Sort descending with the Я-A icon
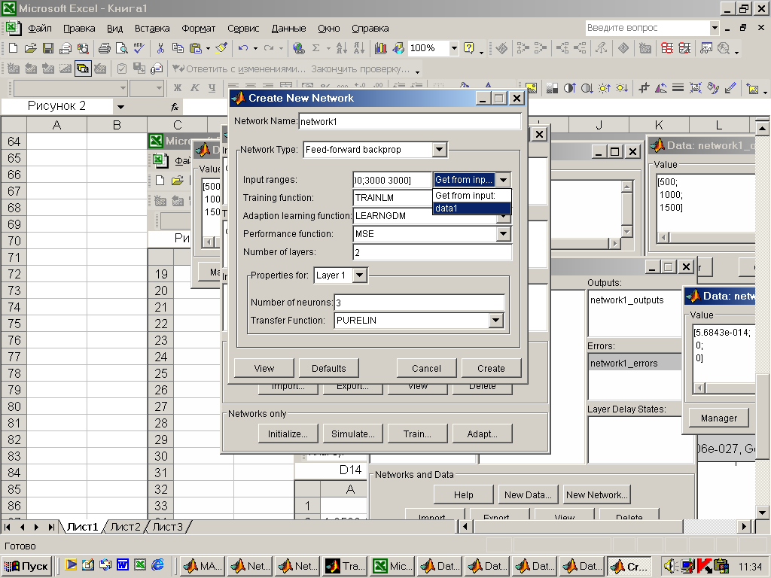771x578 pixels. pos(359,48)
